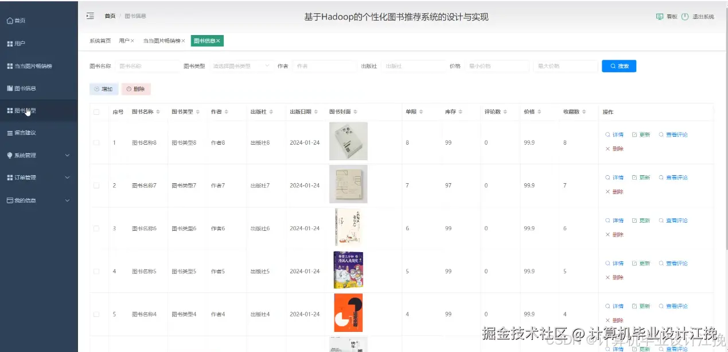Check the row for 图书名称4
Viewport: 728px width, 352px height.
coord(96,314)
